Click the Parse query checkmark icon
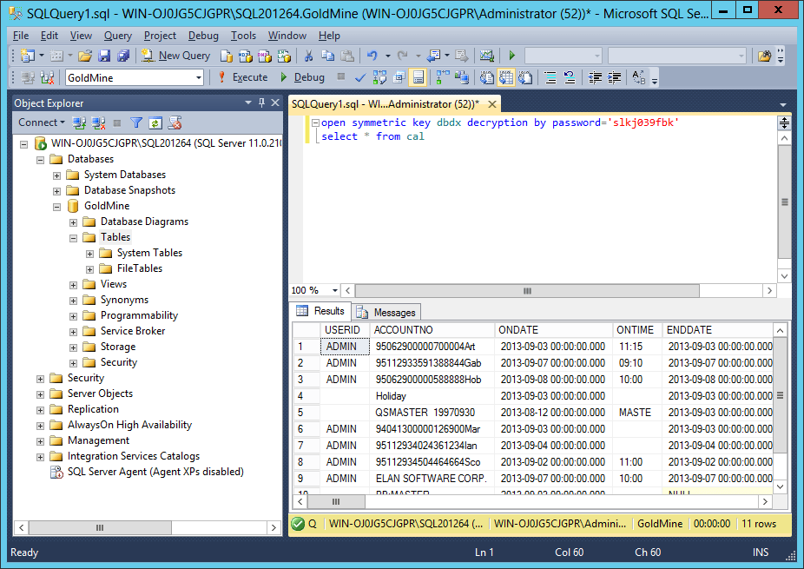Image resolution: width=804 pixels, height=569 pixels. [360, 77]
